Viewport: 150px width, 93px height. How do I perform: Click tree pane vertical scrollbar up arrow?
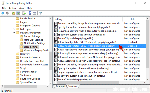pos(51,19)
